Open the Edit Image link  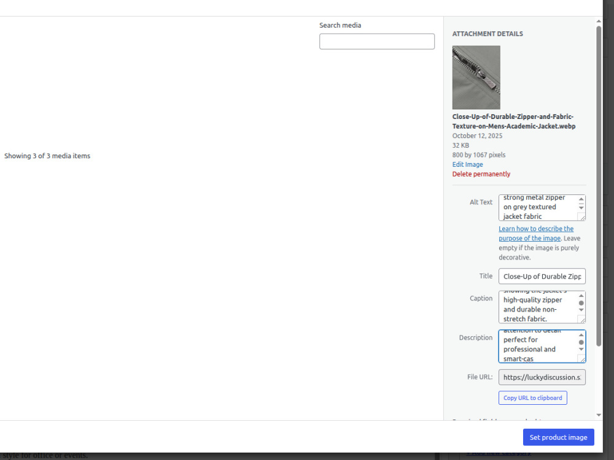467,164
